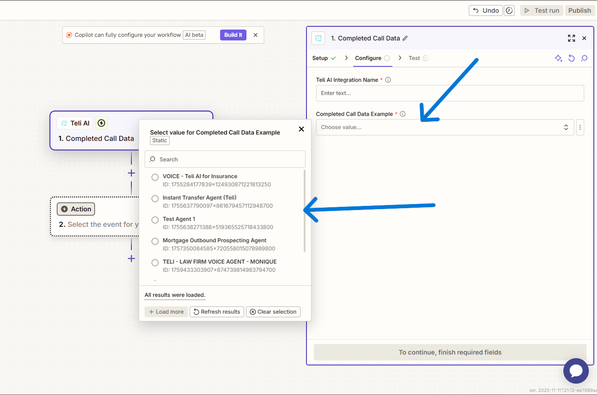Click the popup list scrollbar
The width and height of the screenshot is (597, 395).
[x=305, y=211]
